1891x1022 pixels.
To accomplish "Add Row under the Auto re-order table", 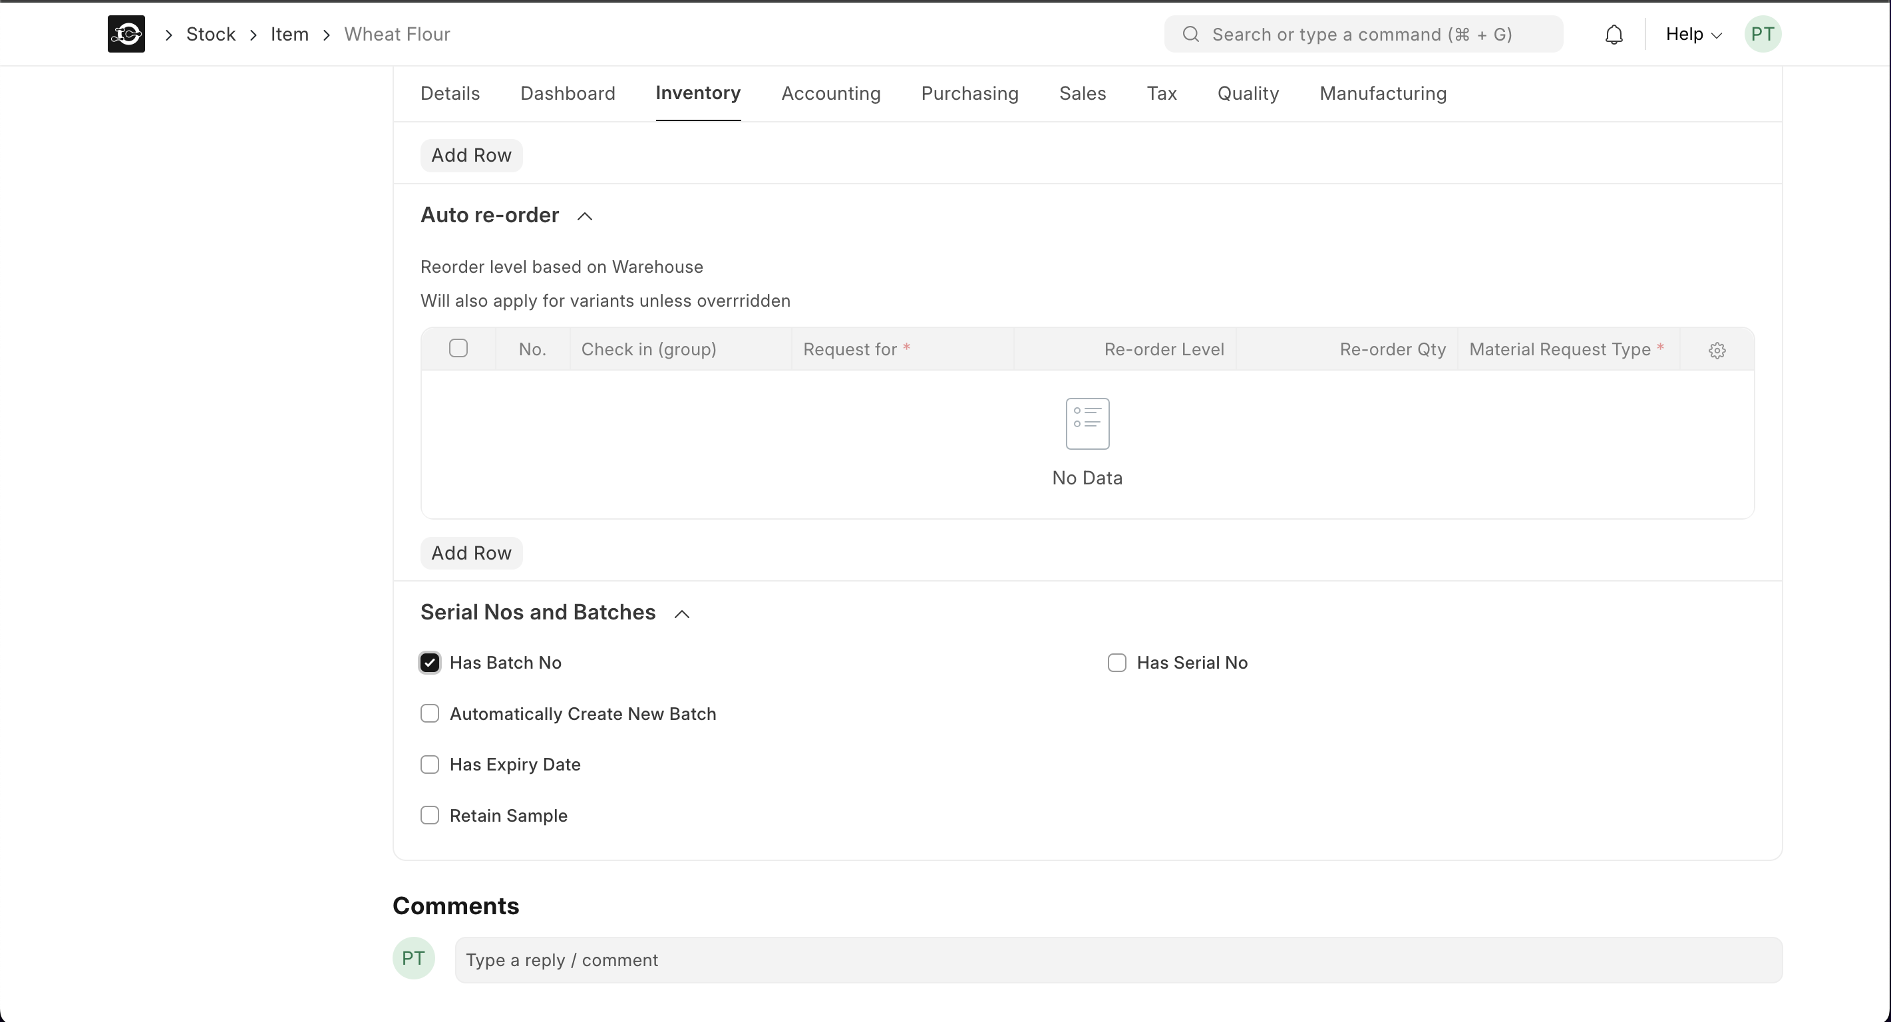I will 471,553.
